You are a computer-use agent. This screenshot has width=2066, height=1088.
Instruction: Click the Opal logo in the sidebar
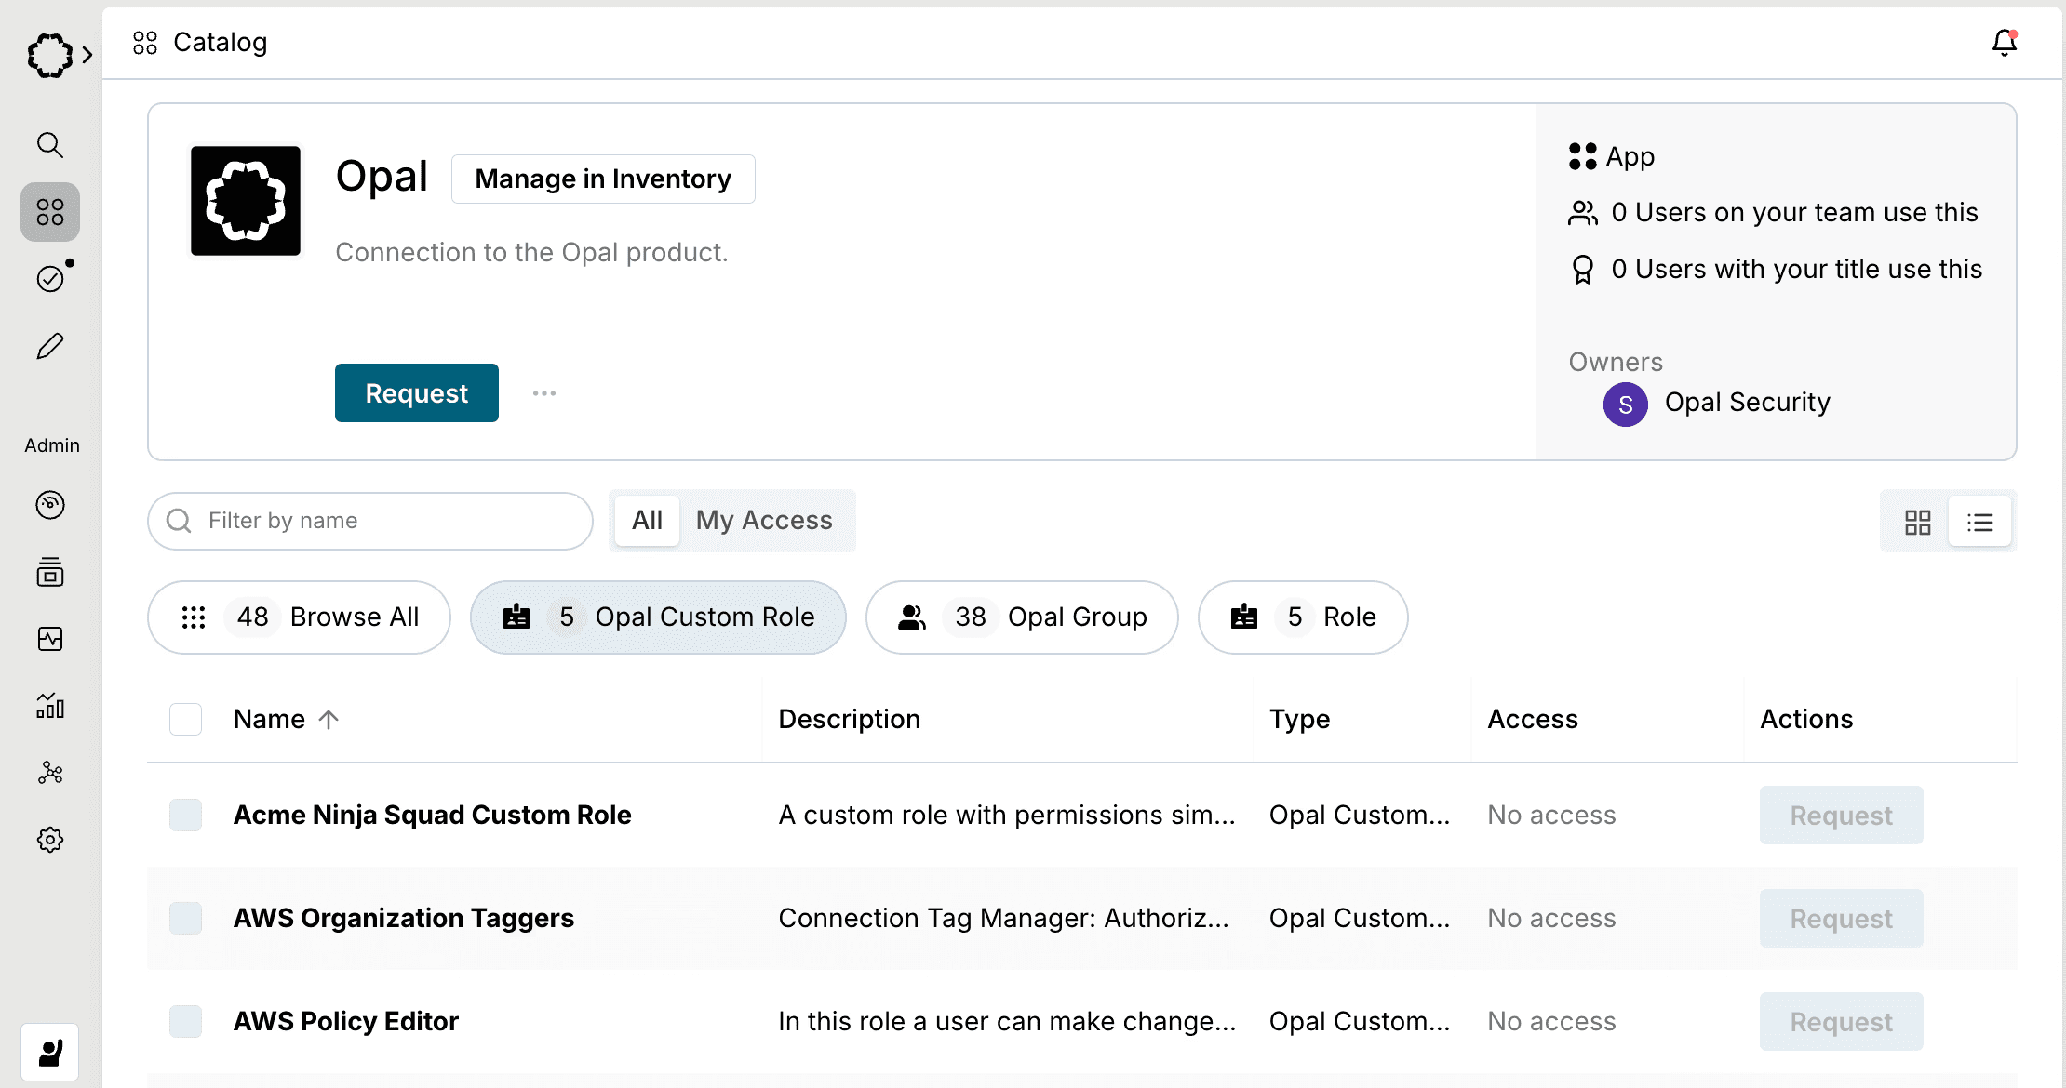coord(49,56)
